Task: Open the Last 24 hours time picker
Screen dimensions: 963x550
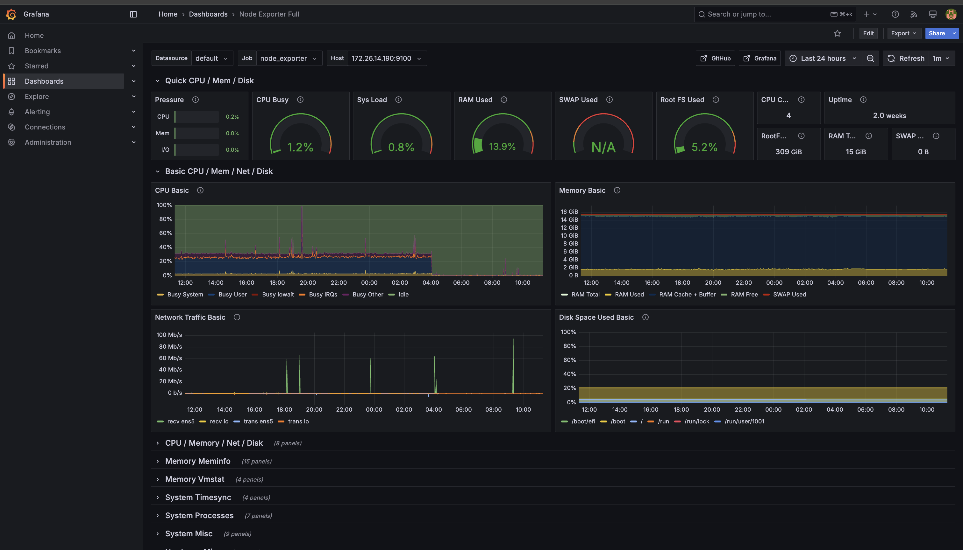Action: tap(823, 58)
